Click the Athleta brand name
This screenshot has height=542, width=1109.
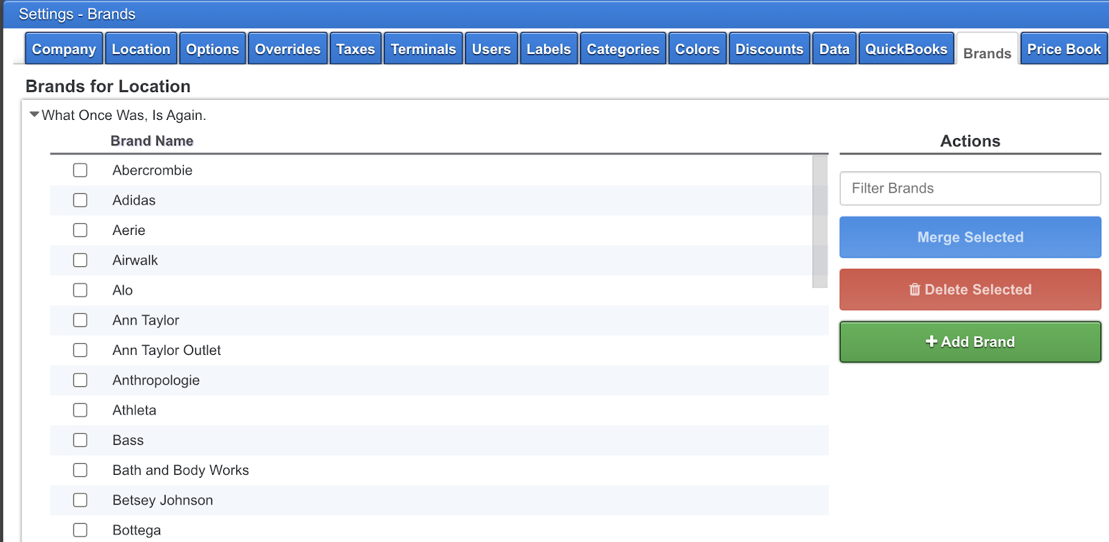pos(134,410)
